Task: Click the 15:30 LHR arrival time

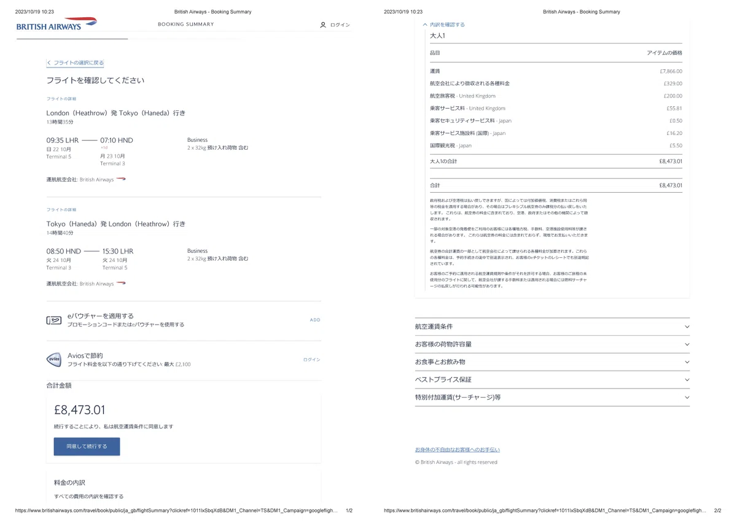Action: tap(118, 251)
